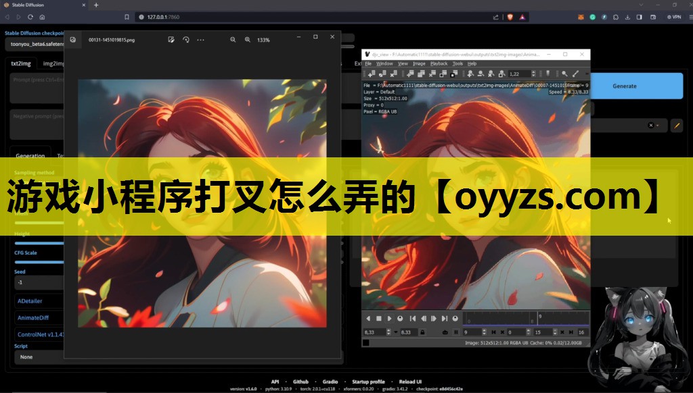
Task: Click Reload UI footer link
Action: (410, 382)
